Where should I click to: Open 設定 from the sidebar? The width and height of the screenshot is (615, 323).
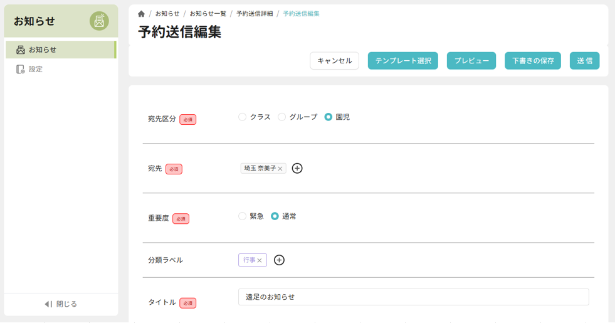pyautogui.click(x=36, y=69)
